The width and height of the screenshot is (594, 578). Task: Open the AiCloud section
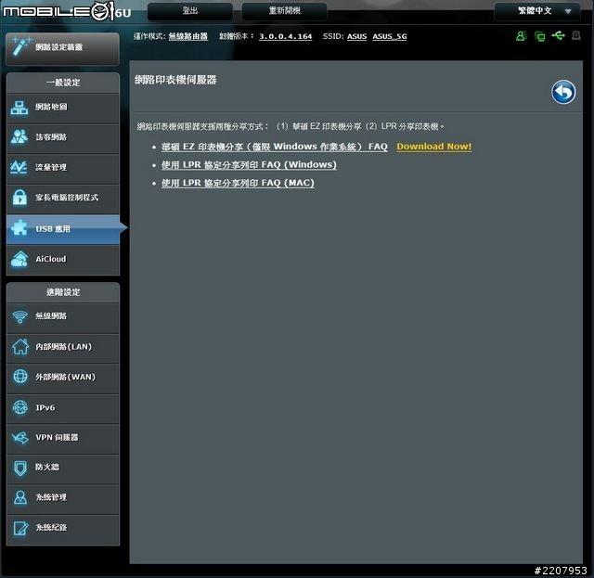click(x=62, y=259)
